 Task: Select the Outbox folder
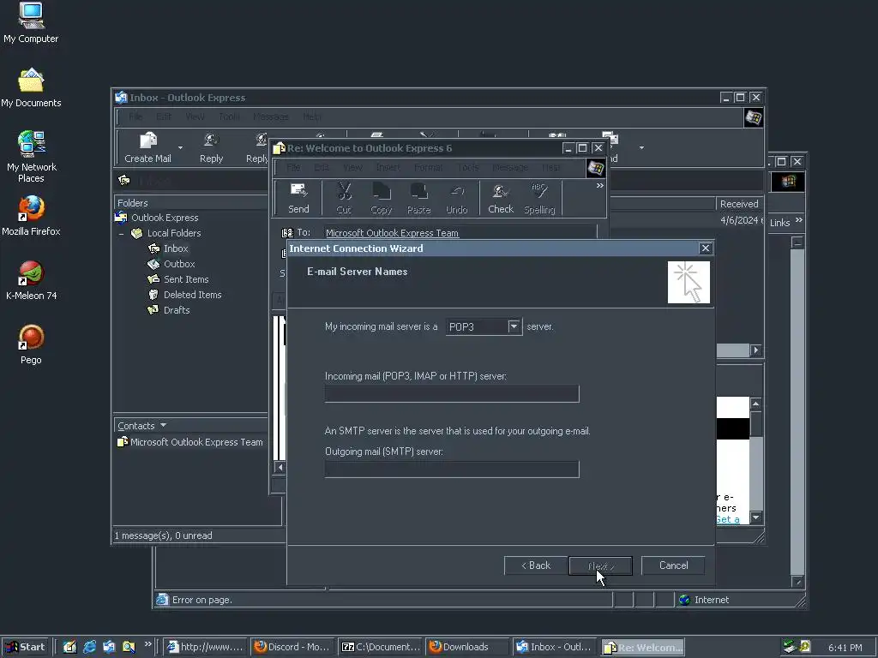click(x=179, y=264)
